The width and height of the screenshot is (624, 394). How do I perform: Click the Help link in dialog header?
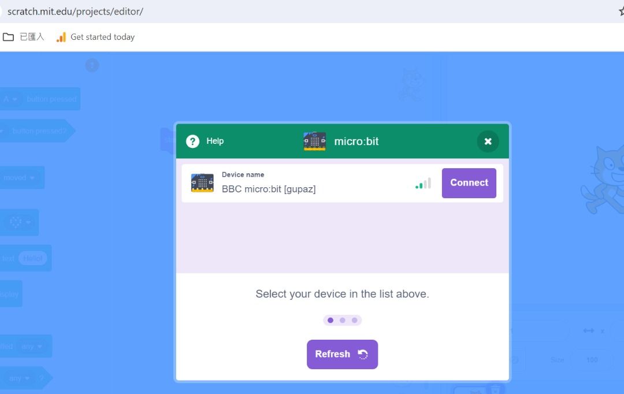(x=214, y=141)
